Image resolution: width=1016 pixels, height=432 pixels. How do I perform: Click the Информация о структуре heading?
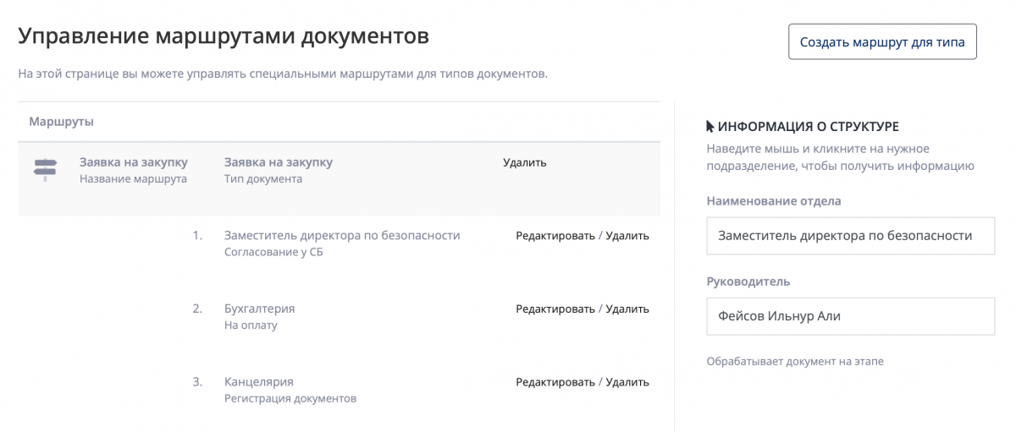click(808, 127)
